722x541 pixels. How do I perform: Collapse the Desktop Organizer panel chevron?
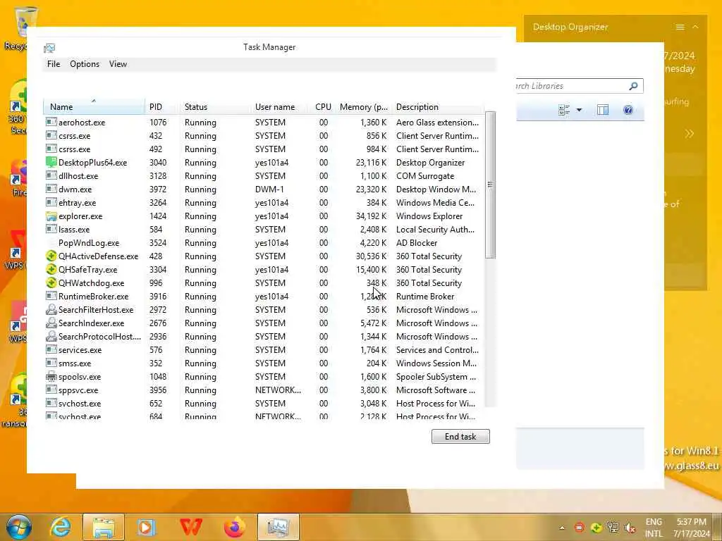(x=695, y=27)
